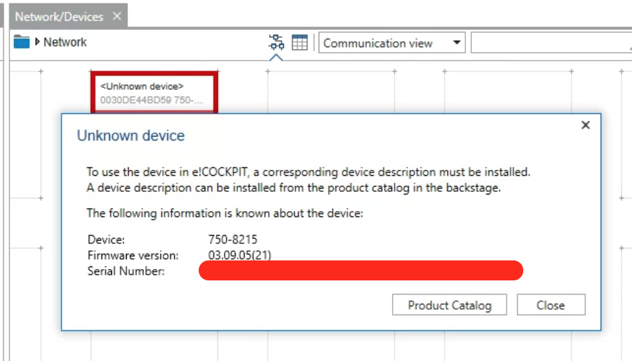Image resolution: width=632 pixels, height=361 pixels.
Task: Click the Serial Number label
Action: (x=126, y=270)
